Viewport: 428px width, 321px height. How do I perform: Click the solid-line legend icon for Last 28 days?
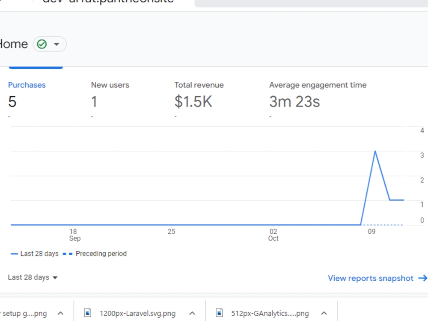click(14, 253)
